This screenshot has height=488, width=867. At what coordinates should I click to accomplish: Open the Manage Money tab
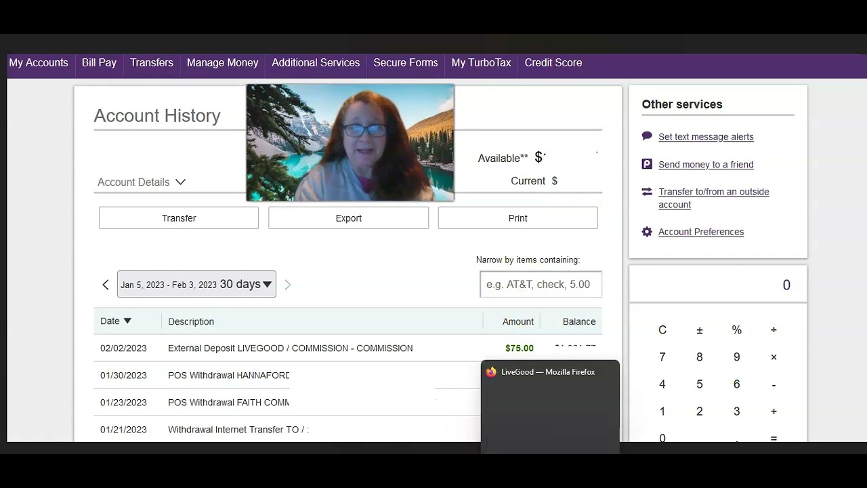[x=223, y=62]
